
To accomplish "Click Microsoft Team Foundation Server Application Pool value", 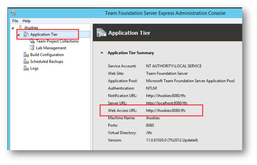I will tap(190, 81).
